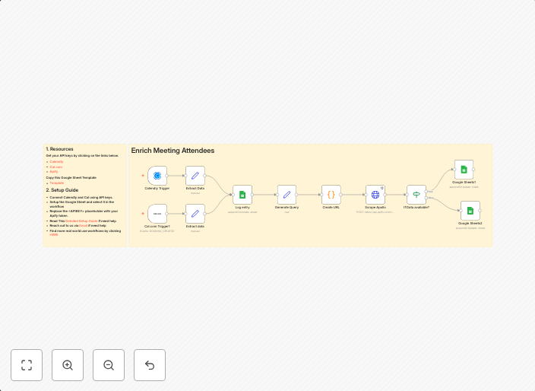Click the HERE link for more workflows
Image resolution: width=535 pixels, height=391 pixels.
(x=53, y=235)
